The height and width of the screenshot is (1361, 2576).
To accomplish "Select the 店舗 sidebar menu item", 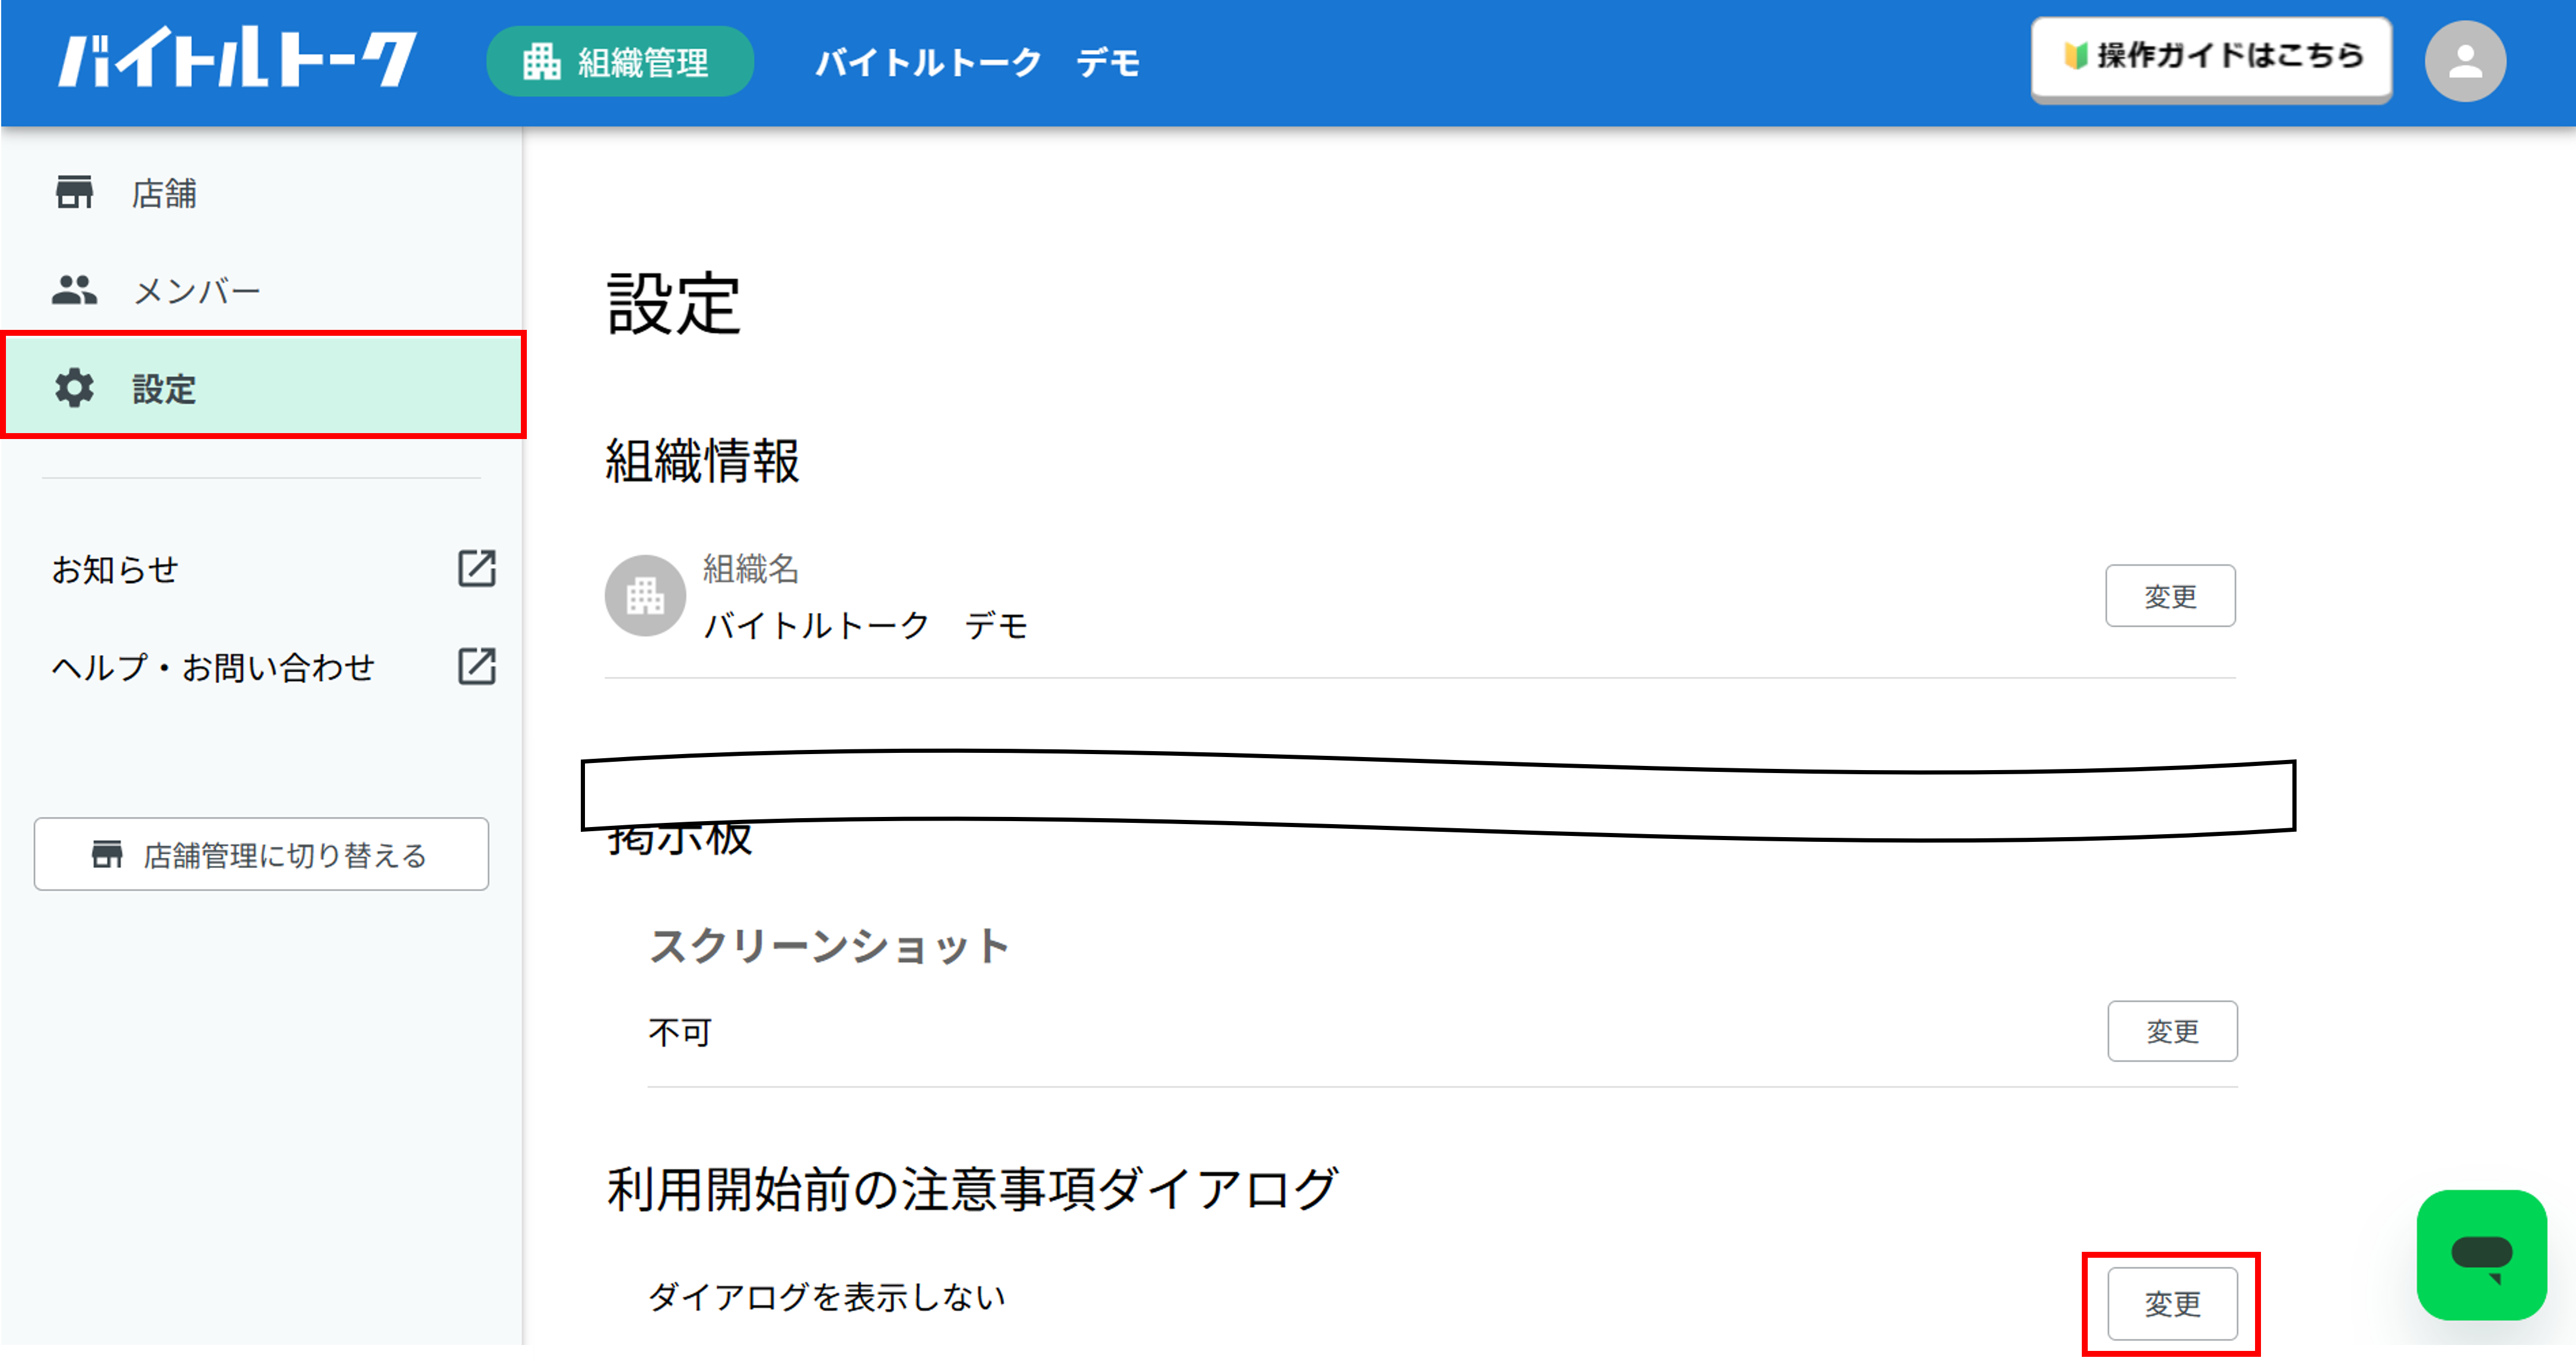I will pos(262,192).
